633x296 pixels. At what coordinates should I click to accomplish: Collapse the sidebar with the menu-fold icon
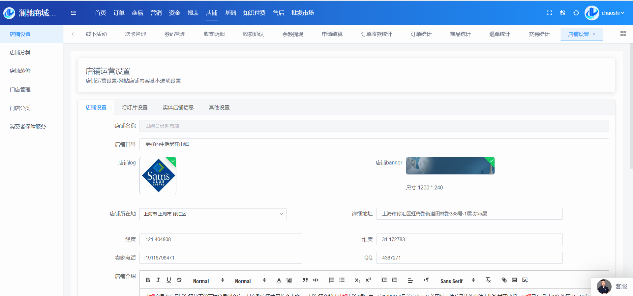pos(73,13)
